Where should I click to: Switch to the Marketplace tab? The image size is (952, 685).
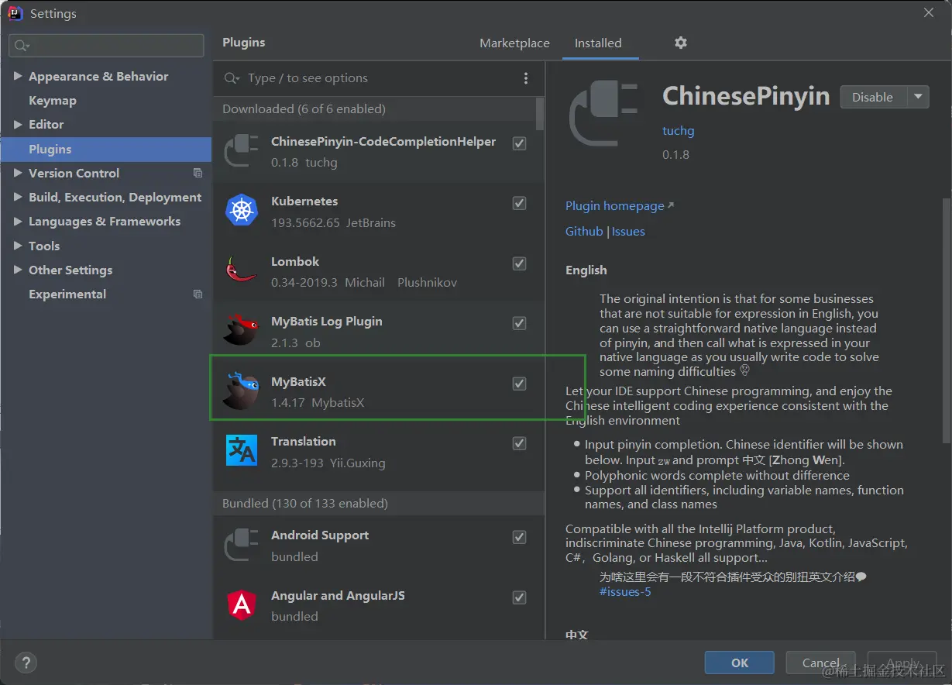(x=514, y=43)
